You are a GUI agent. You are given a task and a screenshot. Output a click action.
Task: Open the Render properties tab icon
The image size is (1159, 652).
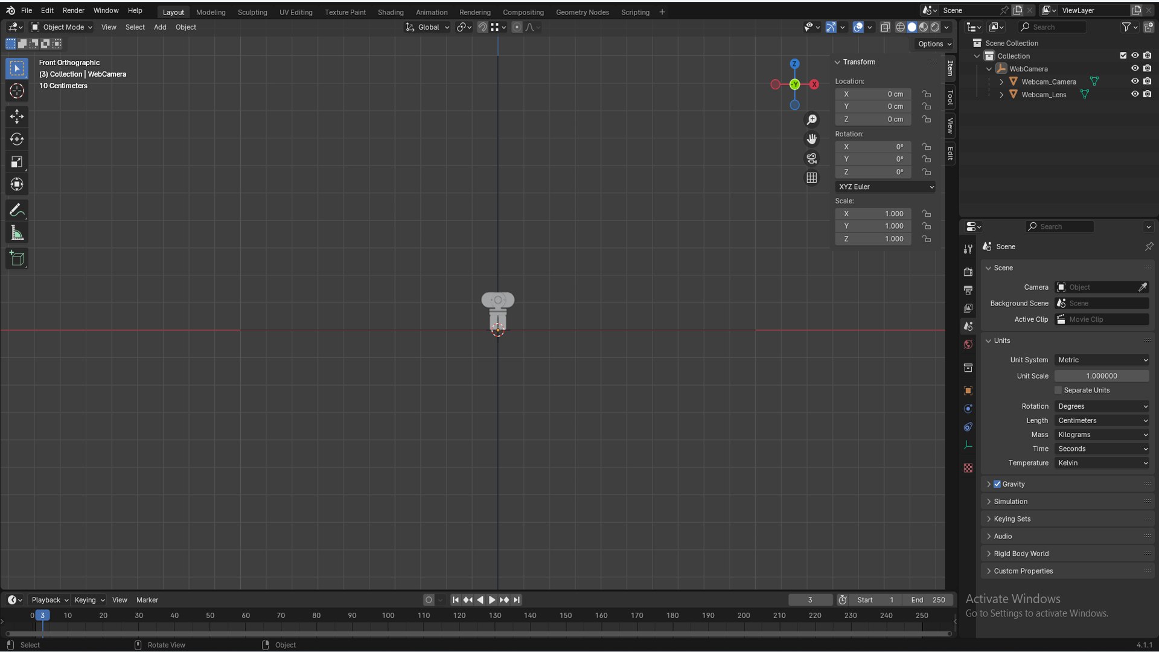click(968, 272)
